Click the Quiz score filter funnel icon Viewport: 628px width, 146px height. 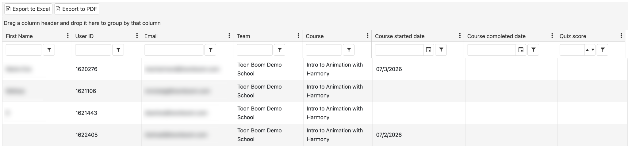pyautogui.click(x=603, y=50)
